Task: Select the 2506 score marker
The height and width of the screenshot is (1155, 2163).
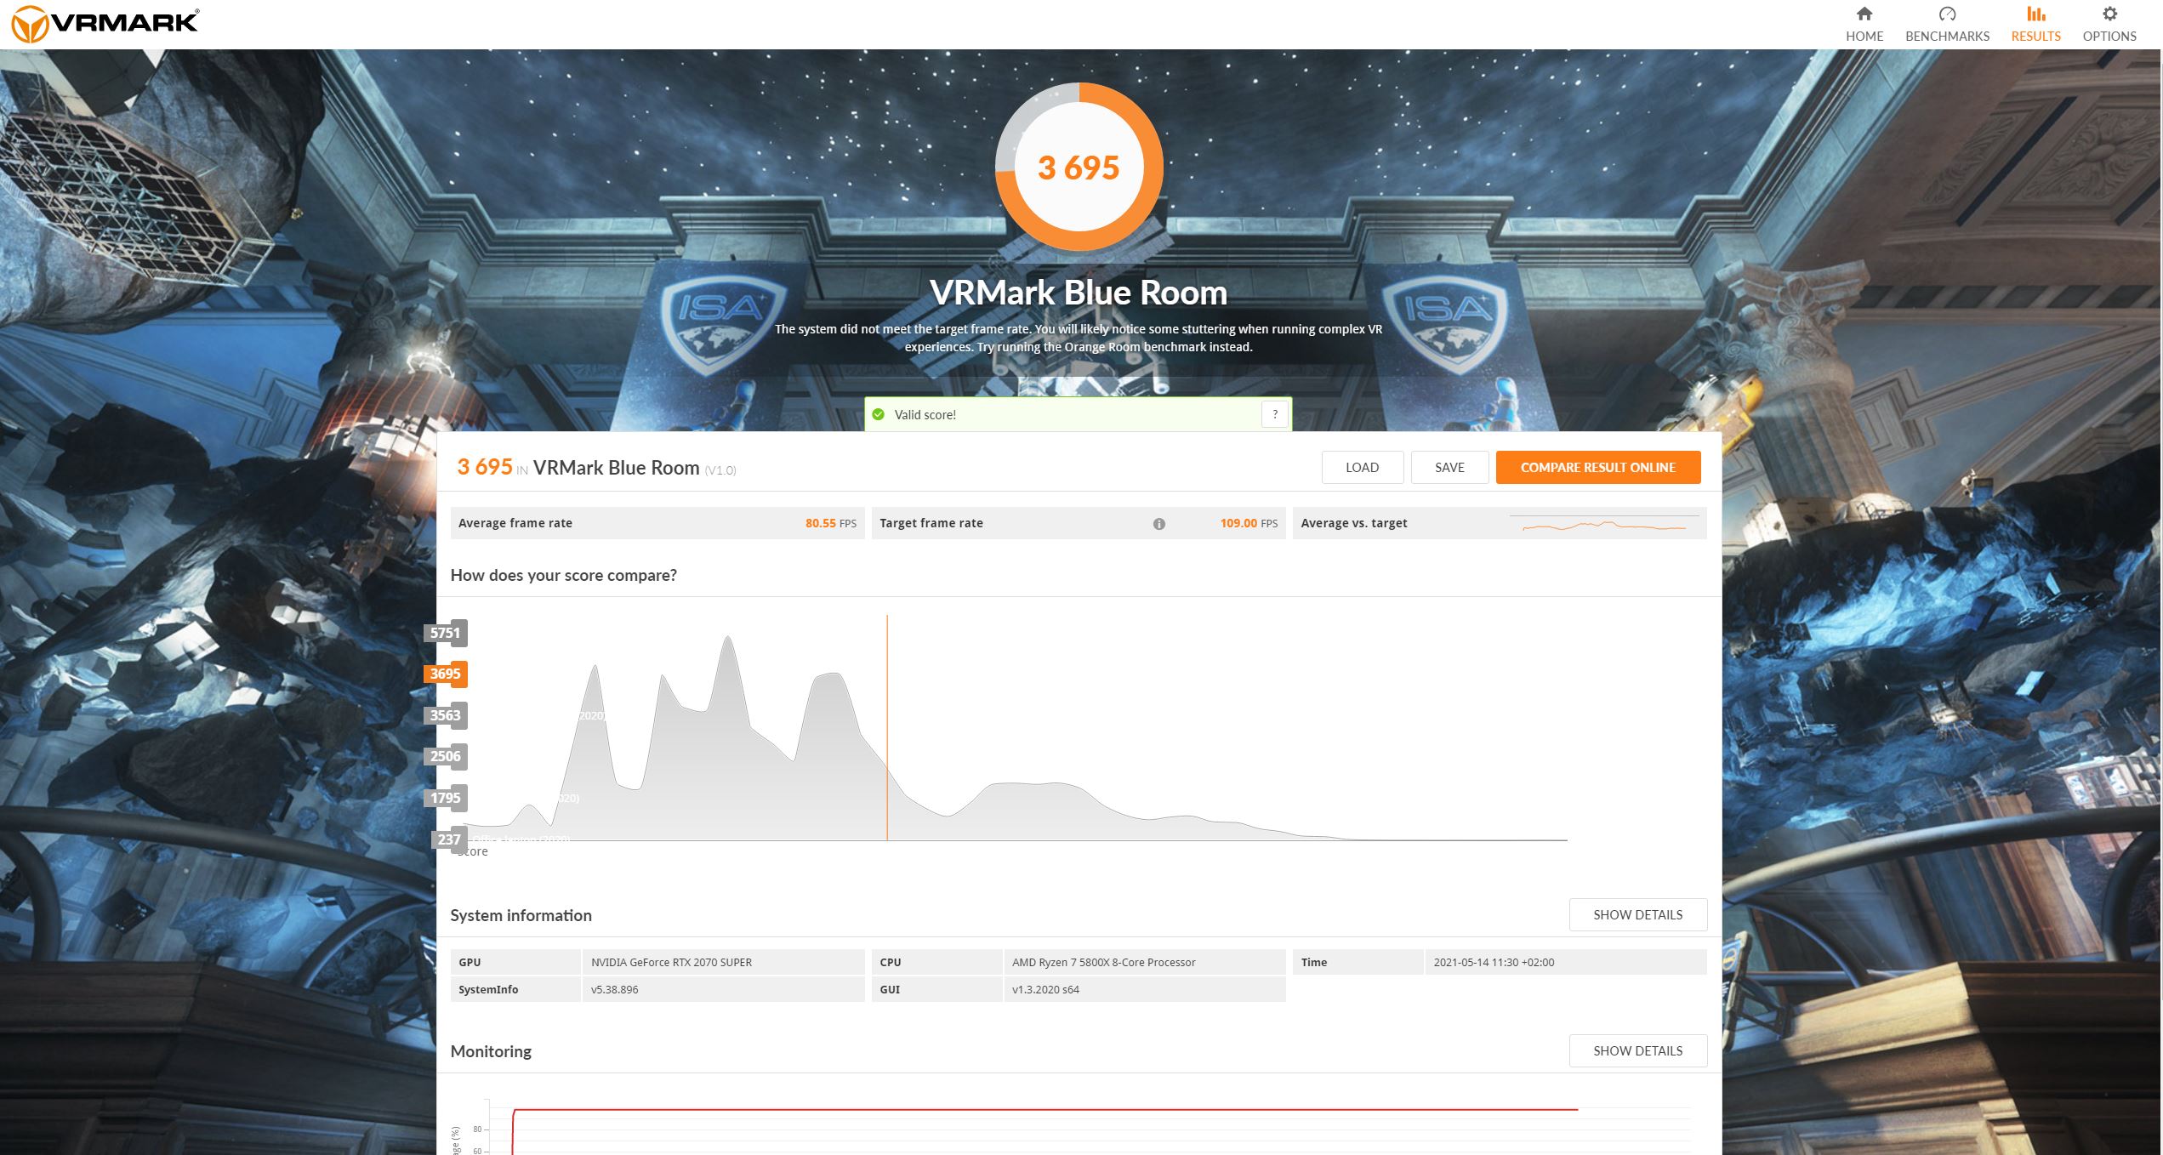Action: coord(446,756)
